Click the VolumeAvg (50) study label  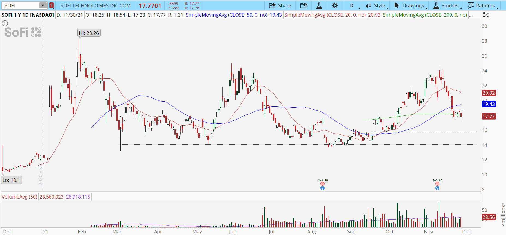(x=19, y=197)
